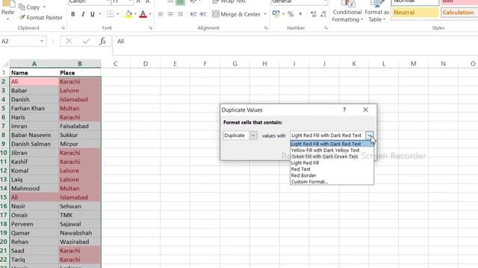
Task: Click cell containing Farhan Khan
Action: (34, 109)
